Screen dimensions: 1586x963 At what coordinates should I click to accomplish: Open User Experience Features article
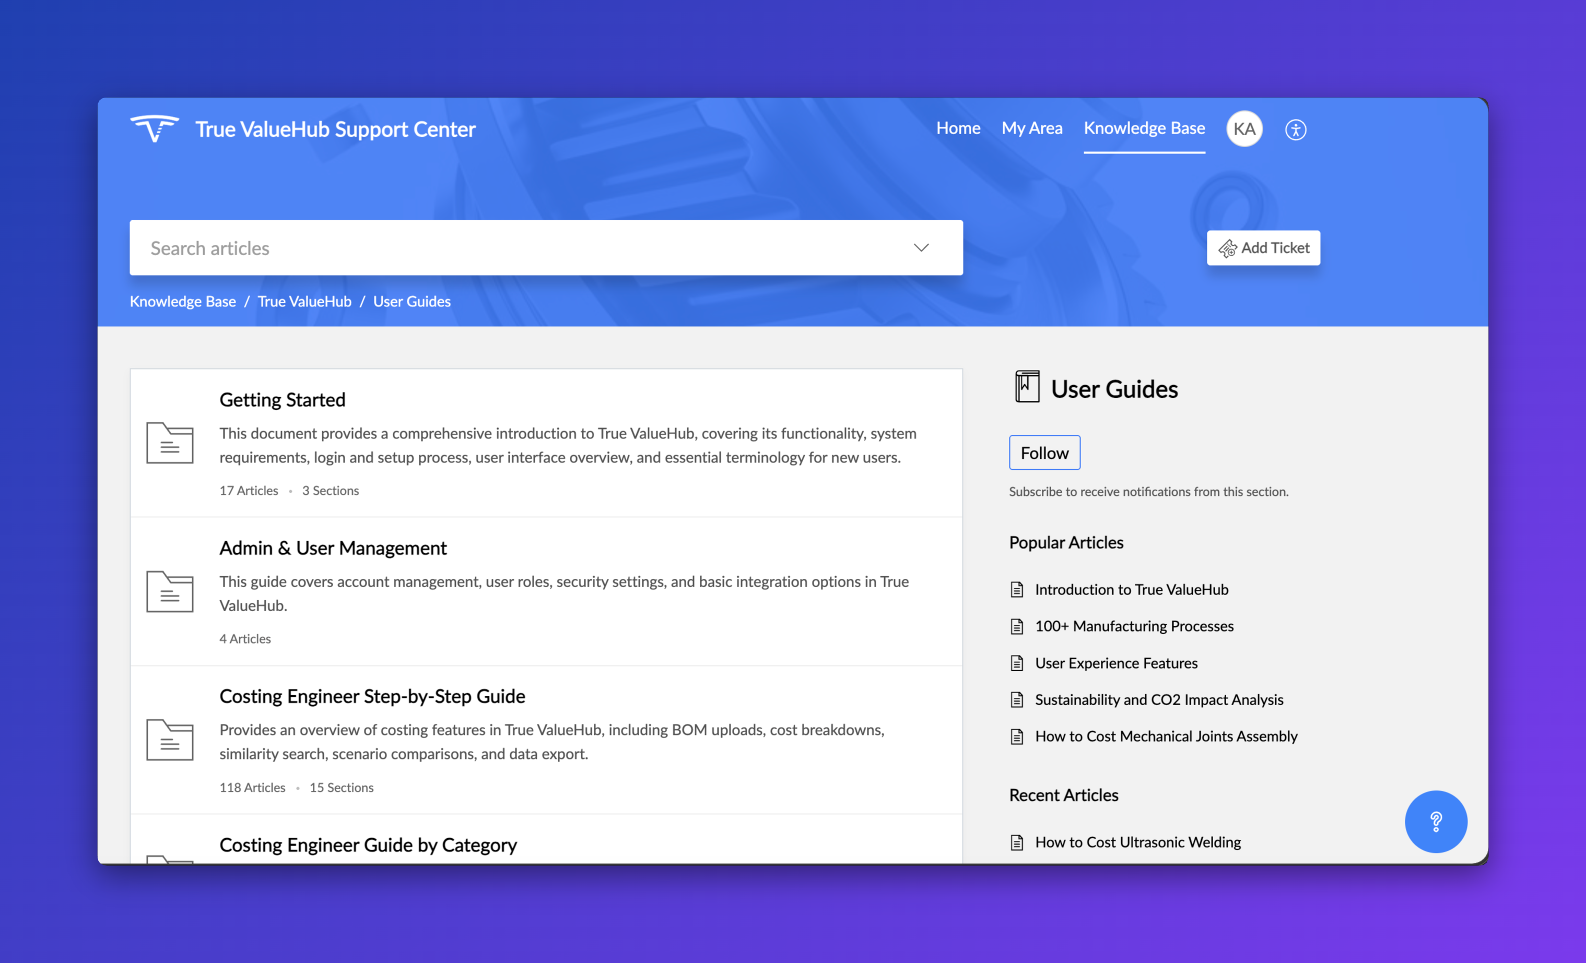coord(1115,662)
